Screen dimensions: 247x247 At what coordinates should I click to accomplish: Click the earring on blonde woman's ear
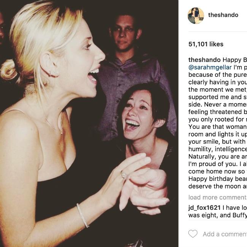point(50,73)
